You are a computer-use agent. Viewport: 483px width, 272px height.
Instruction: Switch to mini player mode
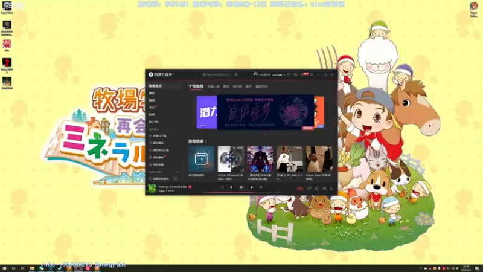[x=312, y=74]
